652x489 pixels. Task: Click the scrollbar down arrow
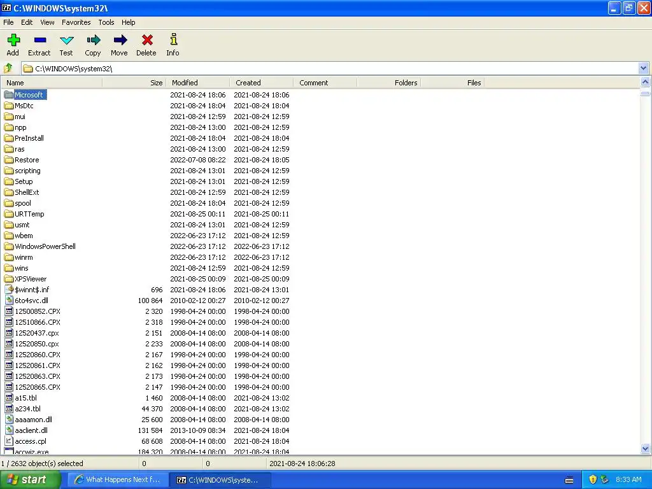(x=645, y=448)
